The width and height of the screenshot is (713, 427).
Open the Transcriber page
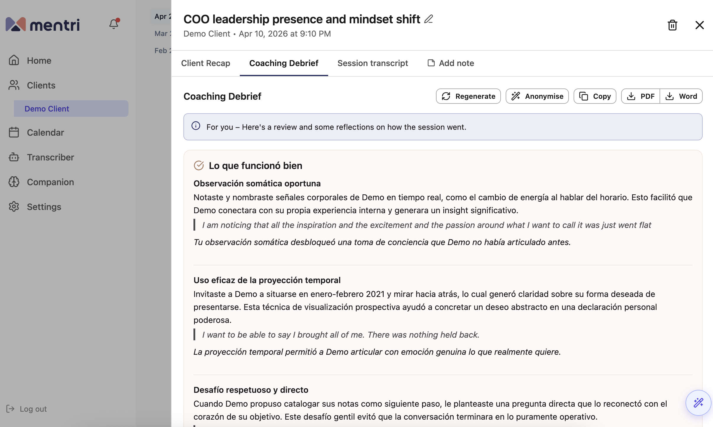(50, 157)
